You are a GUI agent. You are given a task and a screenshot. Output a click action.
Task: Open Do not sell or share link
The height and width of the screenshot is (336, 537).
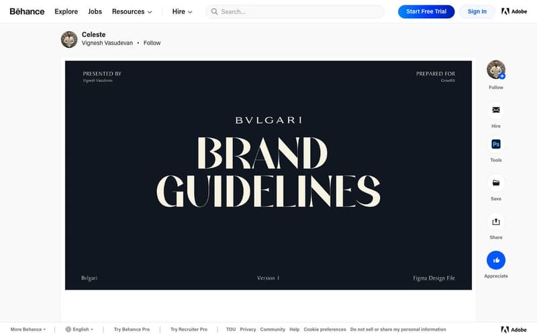click(398, 329)
